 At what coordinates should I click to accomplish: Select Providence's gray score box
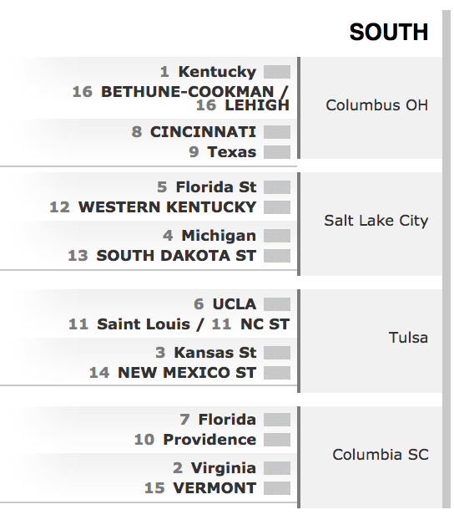click(277, 440)
